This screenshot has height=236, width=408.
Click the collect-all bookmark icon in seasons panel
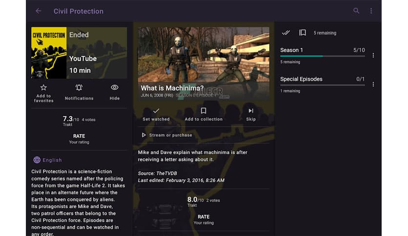pyautogui.click(x=303, y=33)
